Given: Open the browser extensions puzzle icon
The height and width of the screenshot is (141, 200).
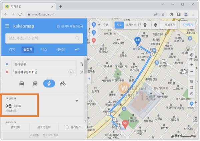Looking at the screenshot, I should 172,14.
